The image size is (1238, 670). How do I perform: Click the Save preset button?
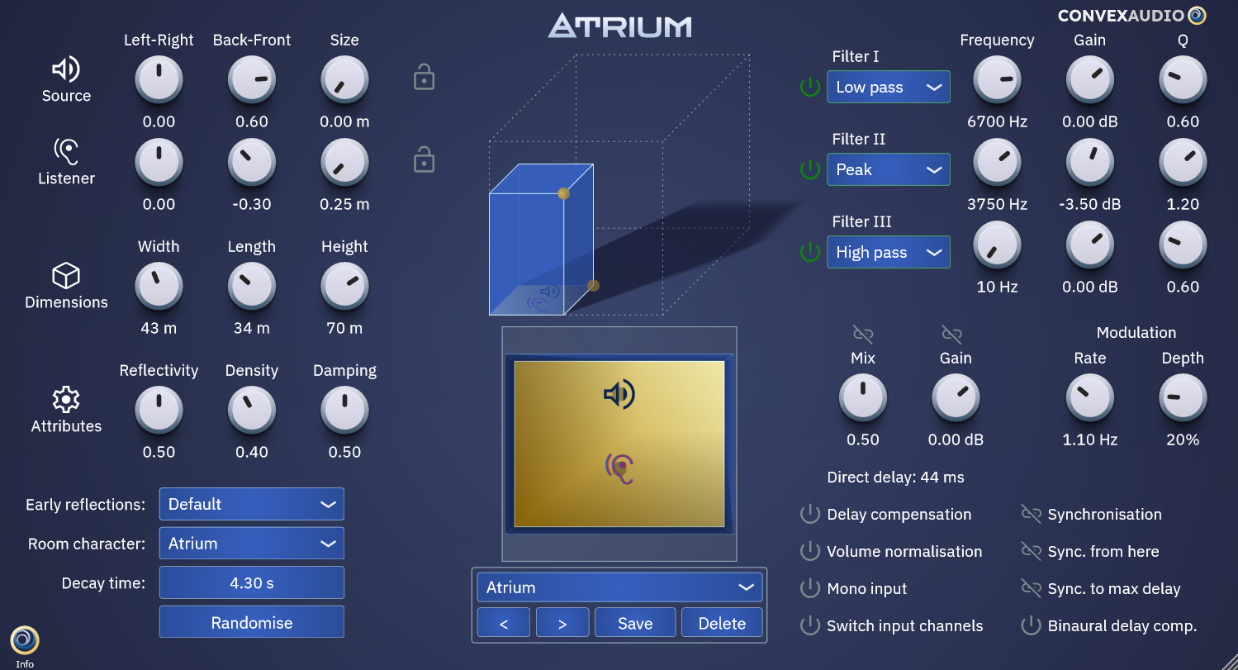click(635, 623)
